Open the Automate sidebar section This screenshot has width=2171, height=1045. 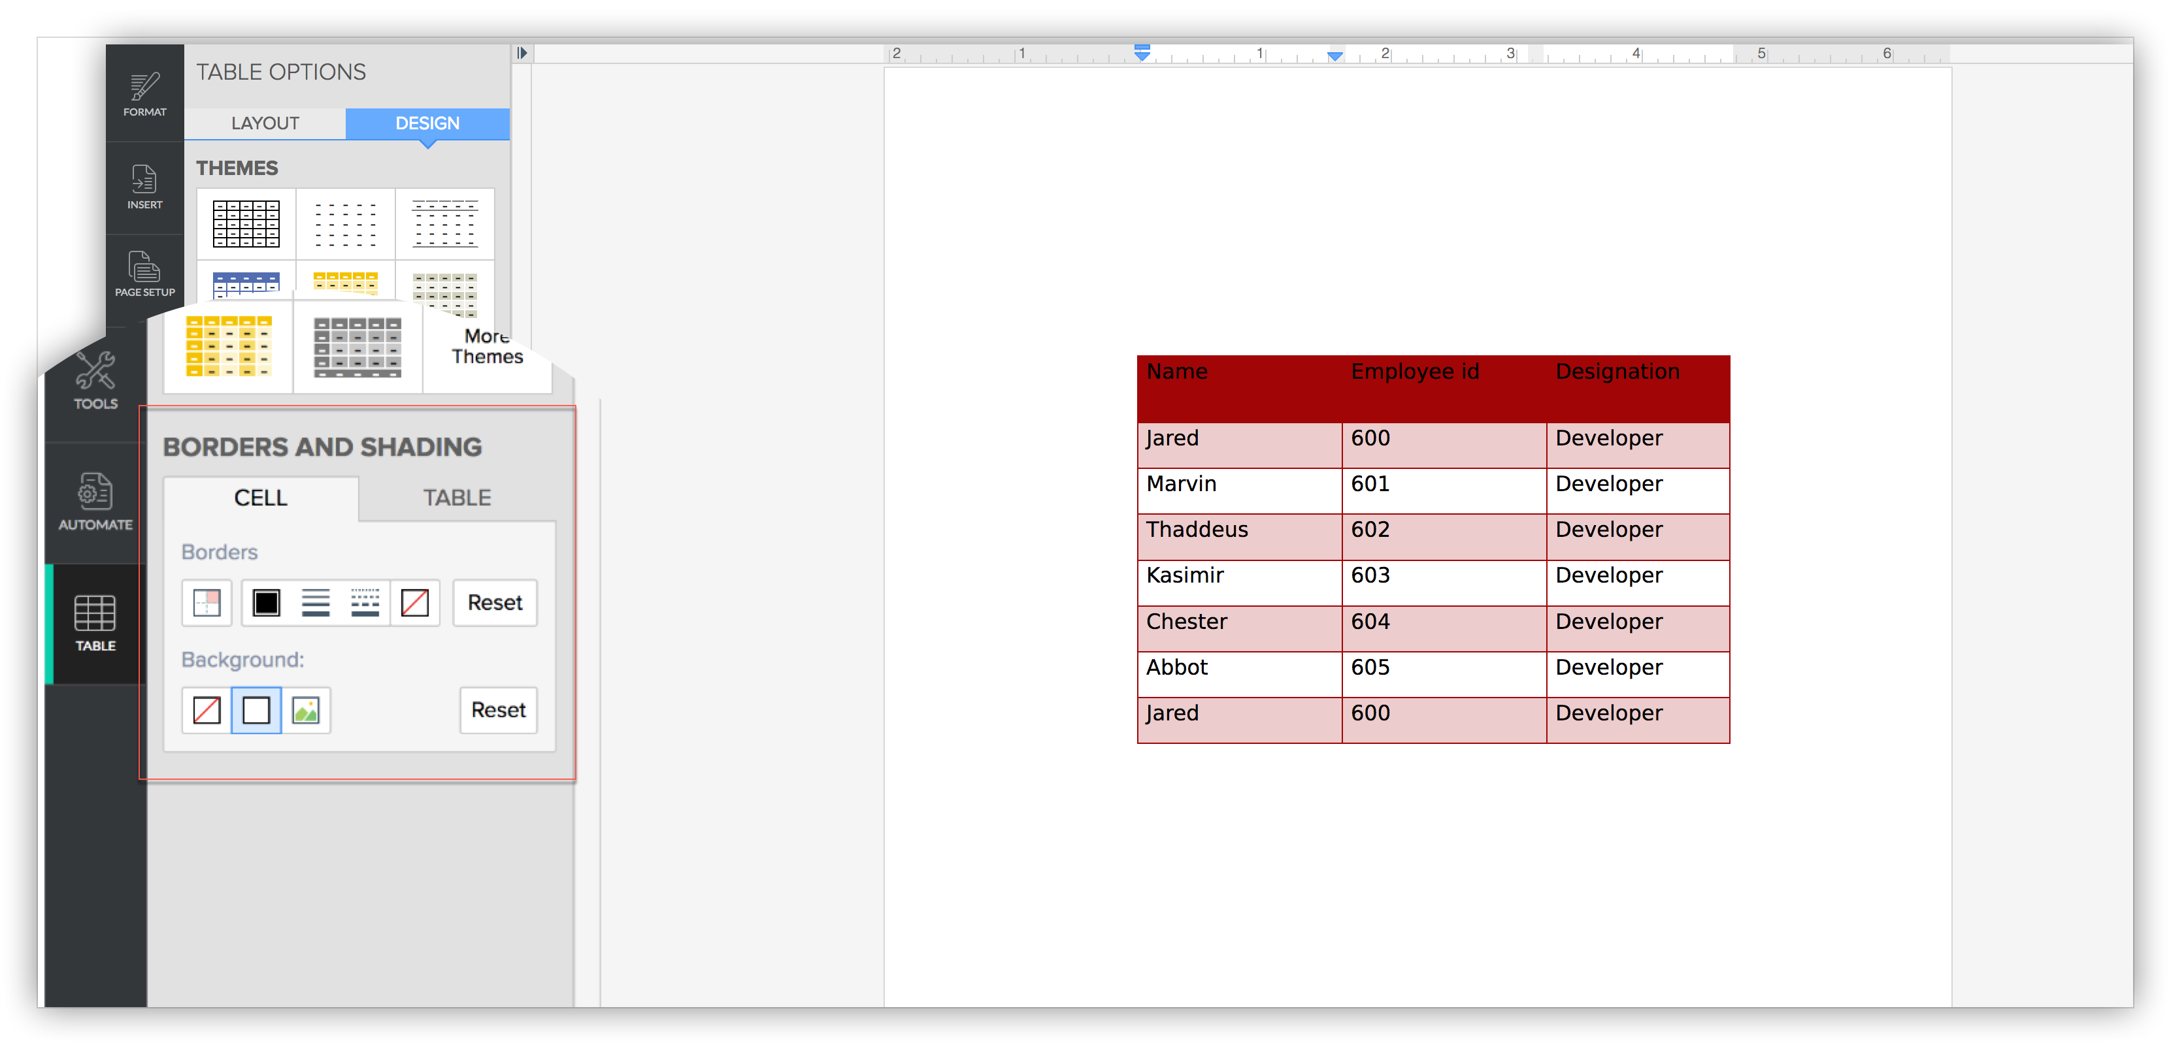pos(95,503)
